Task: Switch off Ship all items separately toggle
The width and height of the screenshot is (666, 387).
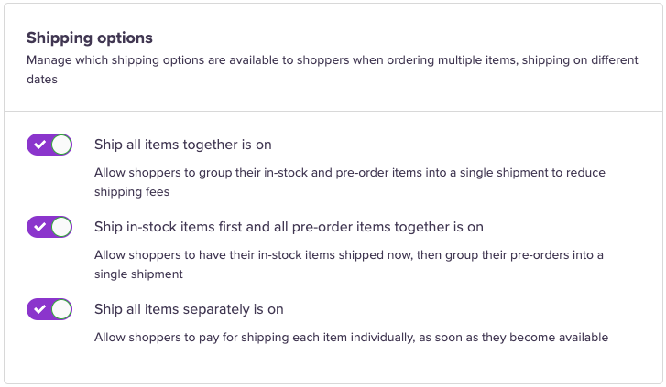Action: click(x=49, y=309)
